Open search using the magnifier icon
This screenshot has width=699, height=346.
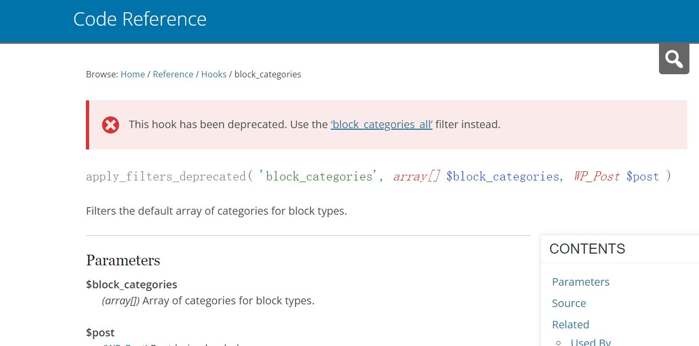point(674,59)
